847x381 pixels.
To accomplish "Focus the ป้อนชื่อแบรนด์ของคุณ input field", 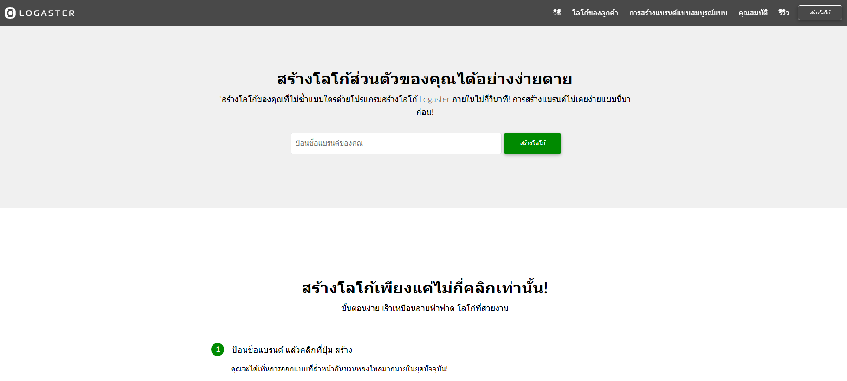I will [x=396, y=144].
